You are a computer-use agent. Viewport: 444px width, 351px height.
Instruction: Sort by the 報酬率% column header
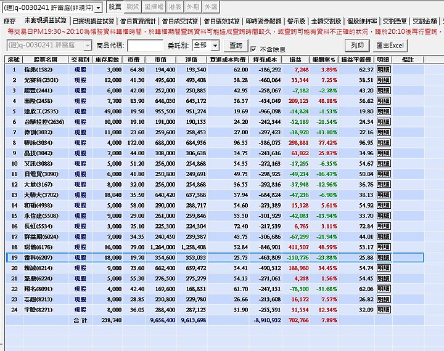tap(324, 60)
